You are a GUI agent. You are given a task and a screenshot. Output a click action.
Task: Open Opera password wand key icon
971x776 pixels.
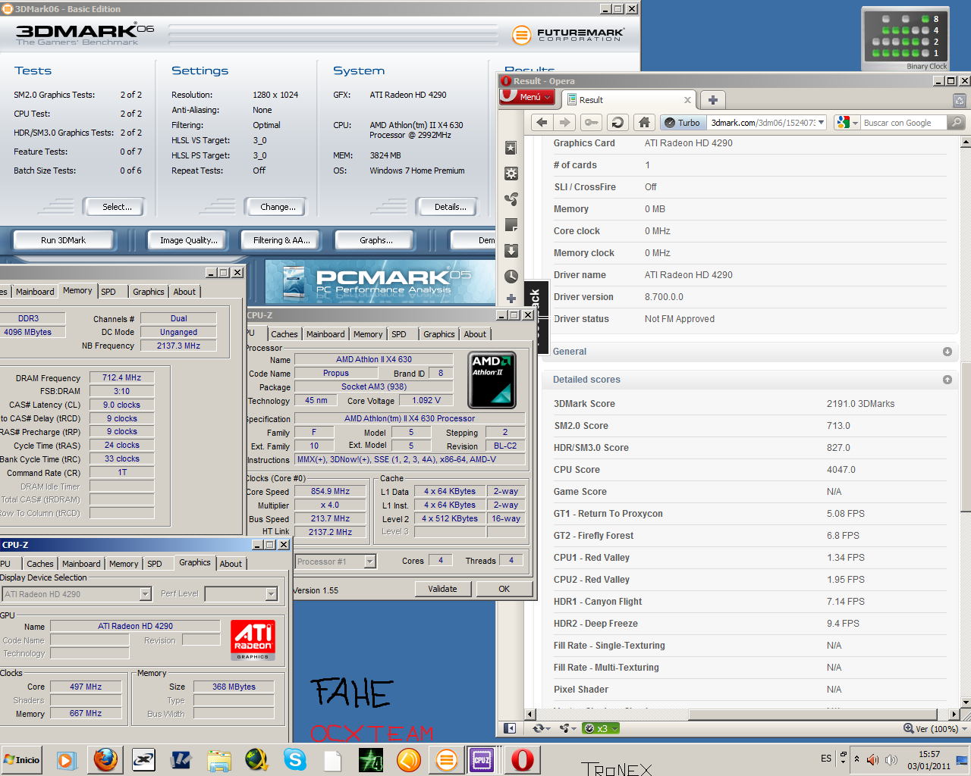click(x=592, y=122)
